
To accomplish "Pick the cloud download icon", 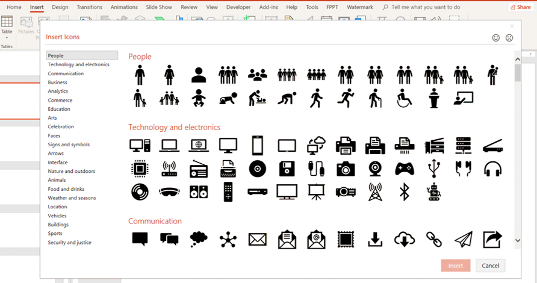I will 404,240.
